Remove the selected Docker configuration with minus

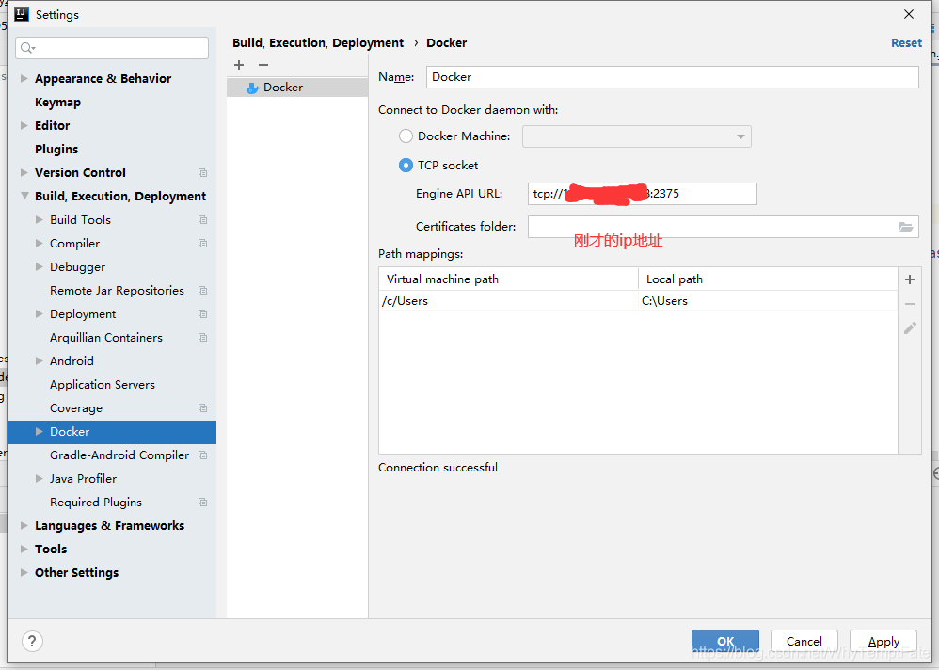point(263,65)
